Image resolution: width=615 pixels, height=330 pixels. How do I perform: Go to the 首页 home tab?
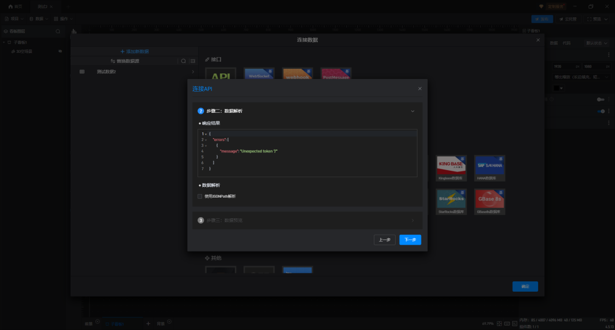[16, 7]
